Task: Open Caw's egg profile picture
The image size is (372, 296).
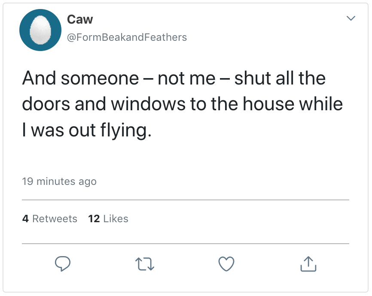Action: [x=41, y=29]
